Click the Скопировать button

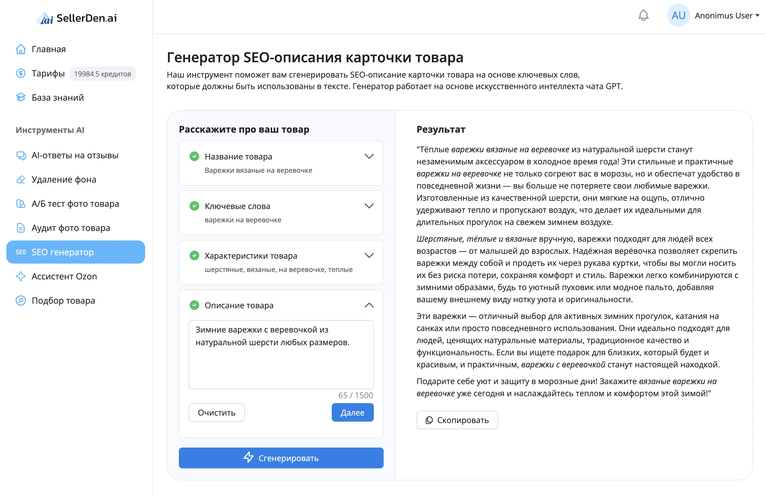[457, 420]
